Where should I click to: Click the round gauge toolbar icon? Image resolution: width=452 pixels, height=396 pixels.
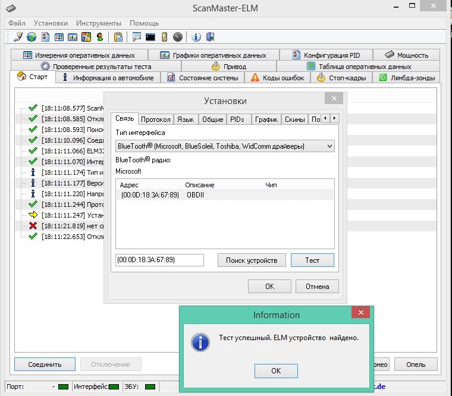click(178, 37)
